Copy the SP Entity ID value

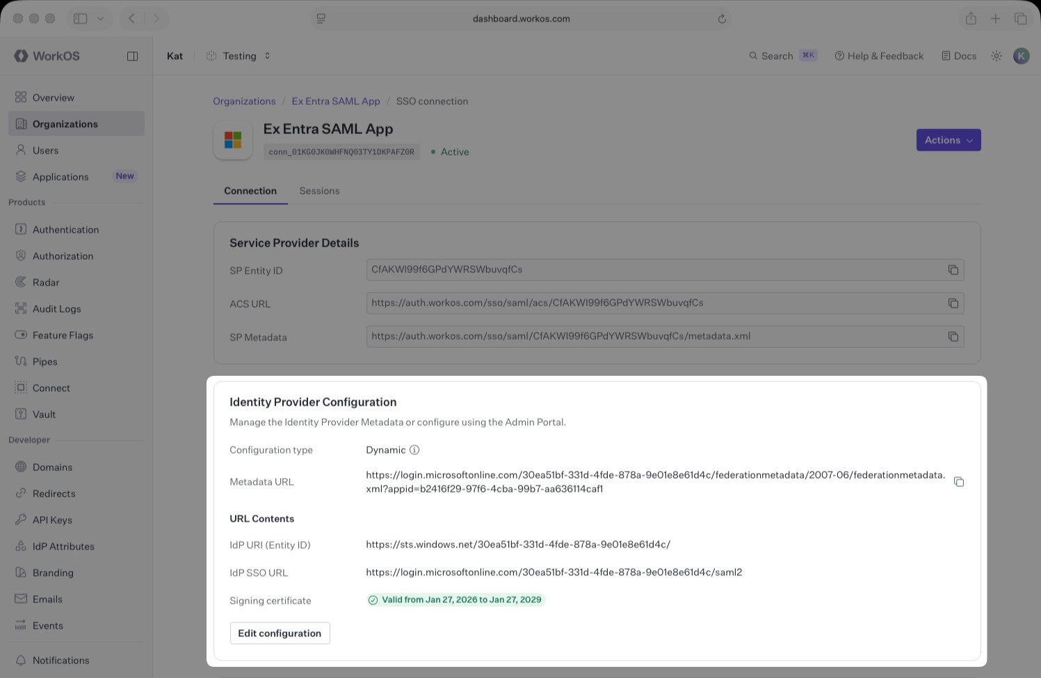pos(953,270)
